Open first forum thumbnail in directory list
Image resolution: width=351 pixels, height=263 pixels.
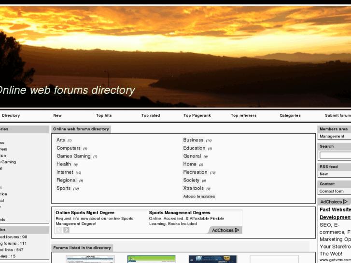click(x=90, y=259)
